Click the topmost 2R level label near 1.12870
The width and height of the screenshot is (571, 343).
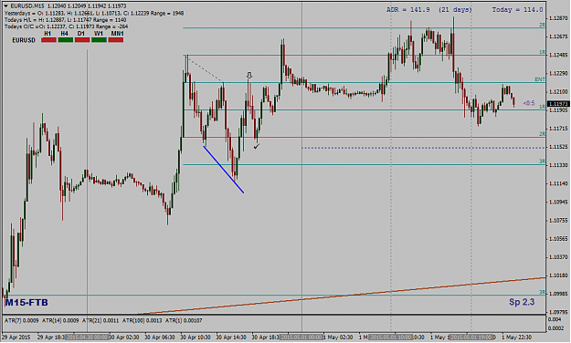click(x=543, y=25)
